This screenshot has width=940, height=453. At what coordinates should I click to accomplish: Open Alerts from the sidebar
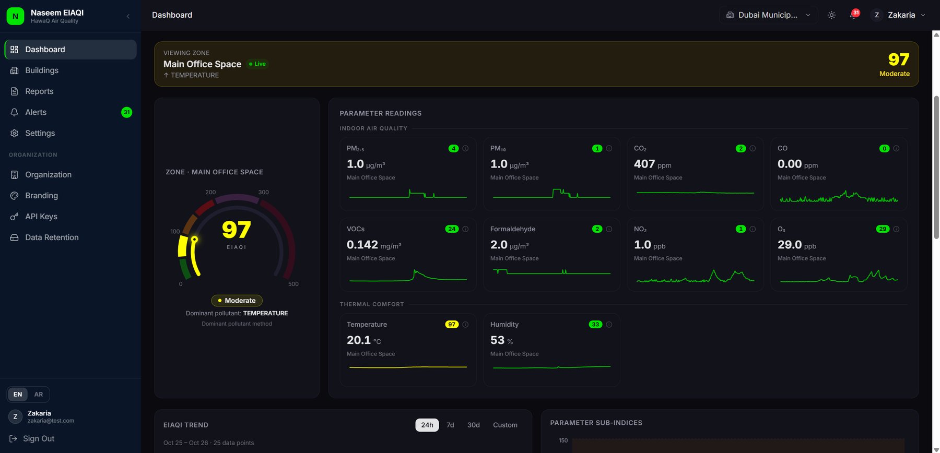[70, 112]
